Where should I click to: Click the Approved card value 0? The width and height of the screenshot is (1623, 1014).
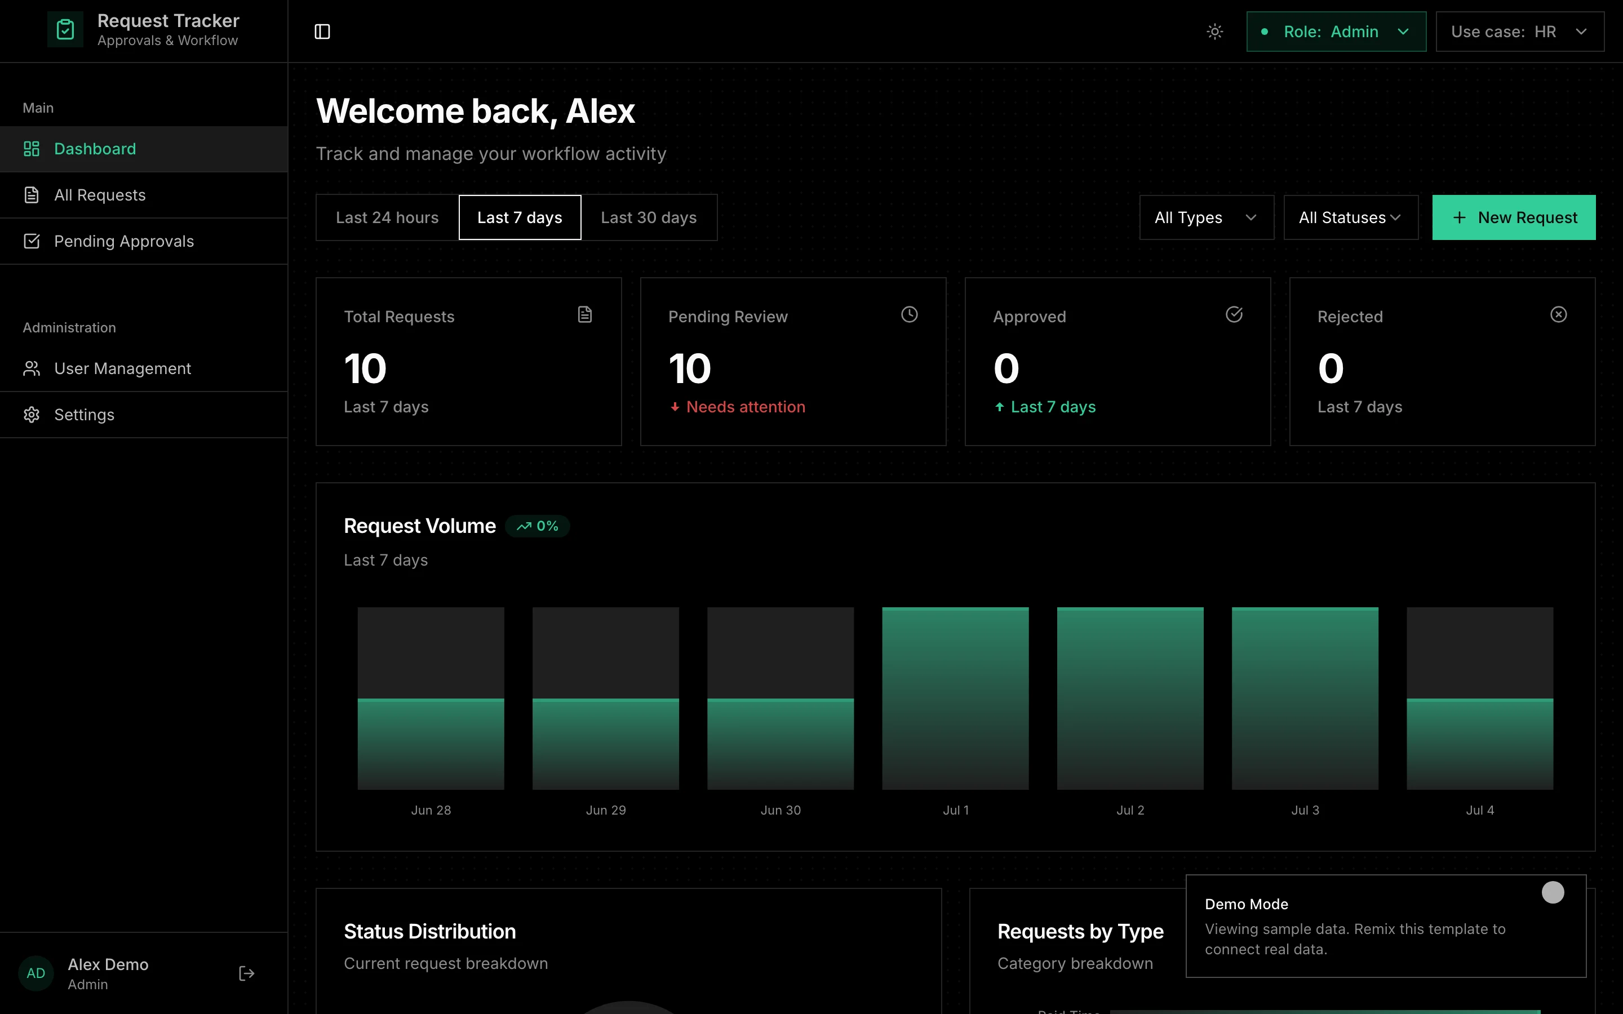(x=1006, y=369)
